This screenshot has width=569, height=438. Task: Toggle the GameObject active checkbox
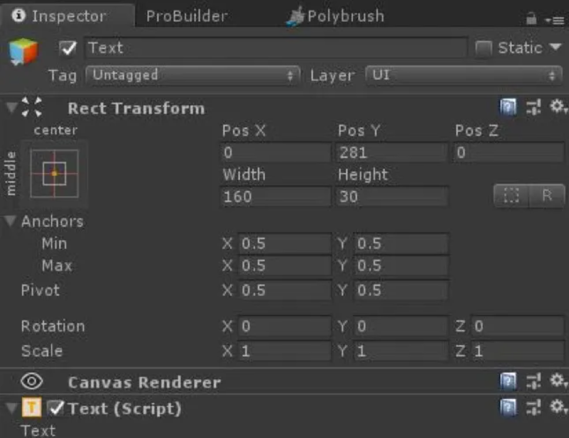[x=69, y=49]
